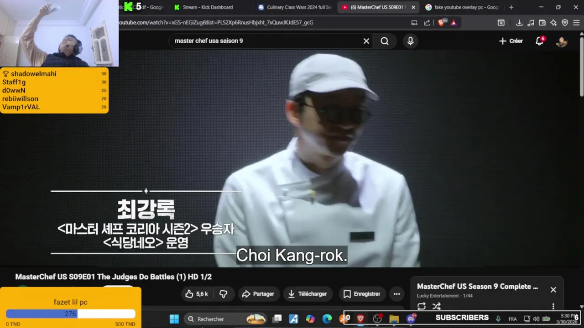Open more actions three-dot button under video
584x328 pixels.
[396, 294]
